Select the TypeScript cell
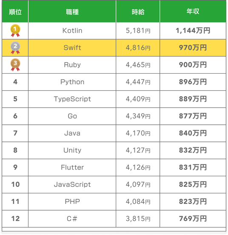This screenshot has height=235, width=228. (72, 99)
